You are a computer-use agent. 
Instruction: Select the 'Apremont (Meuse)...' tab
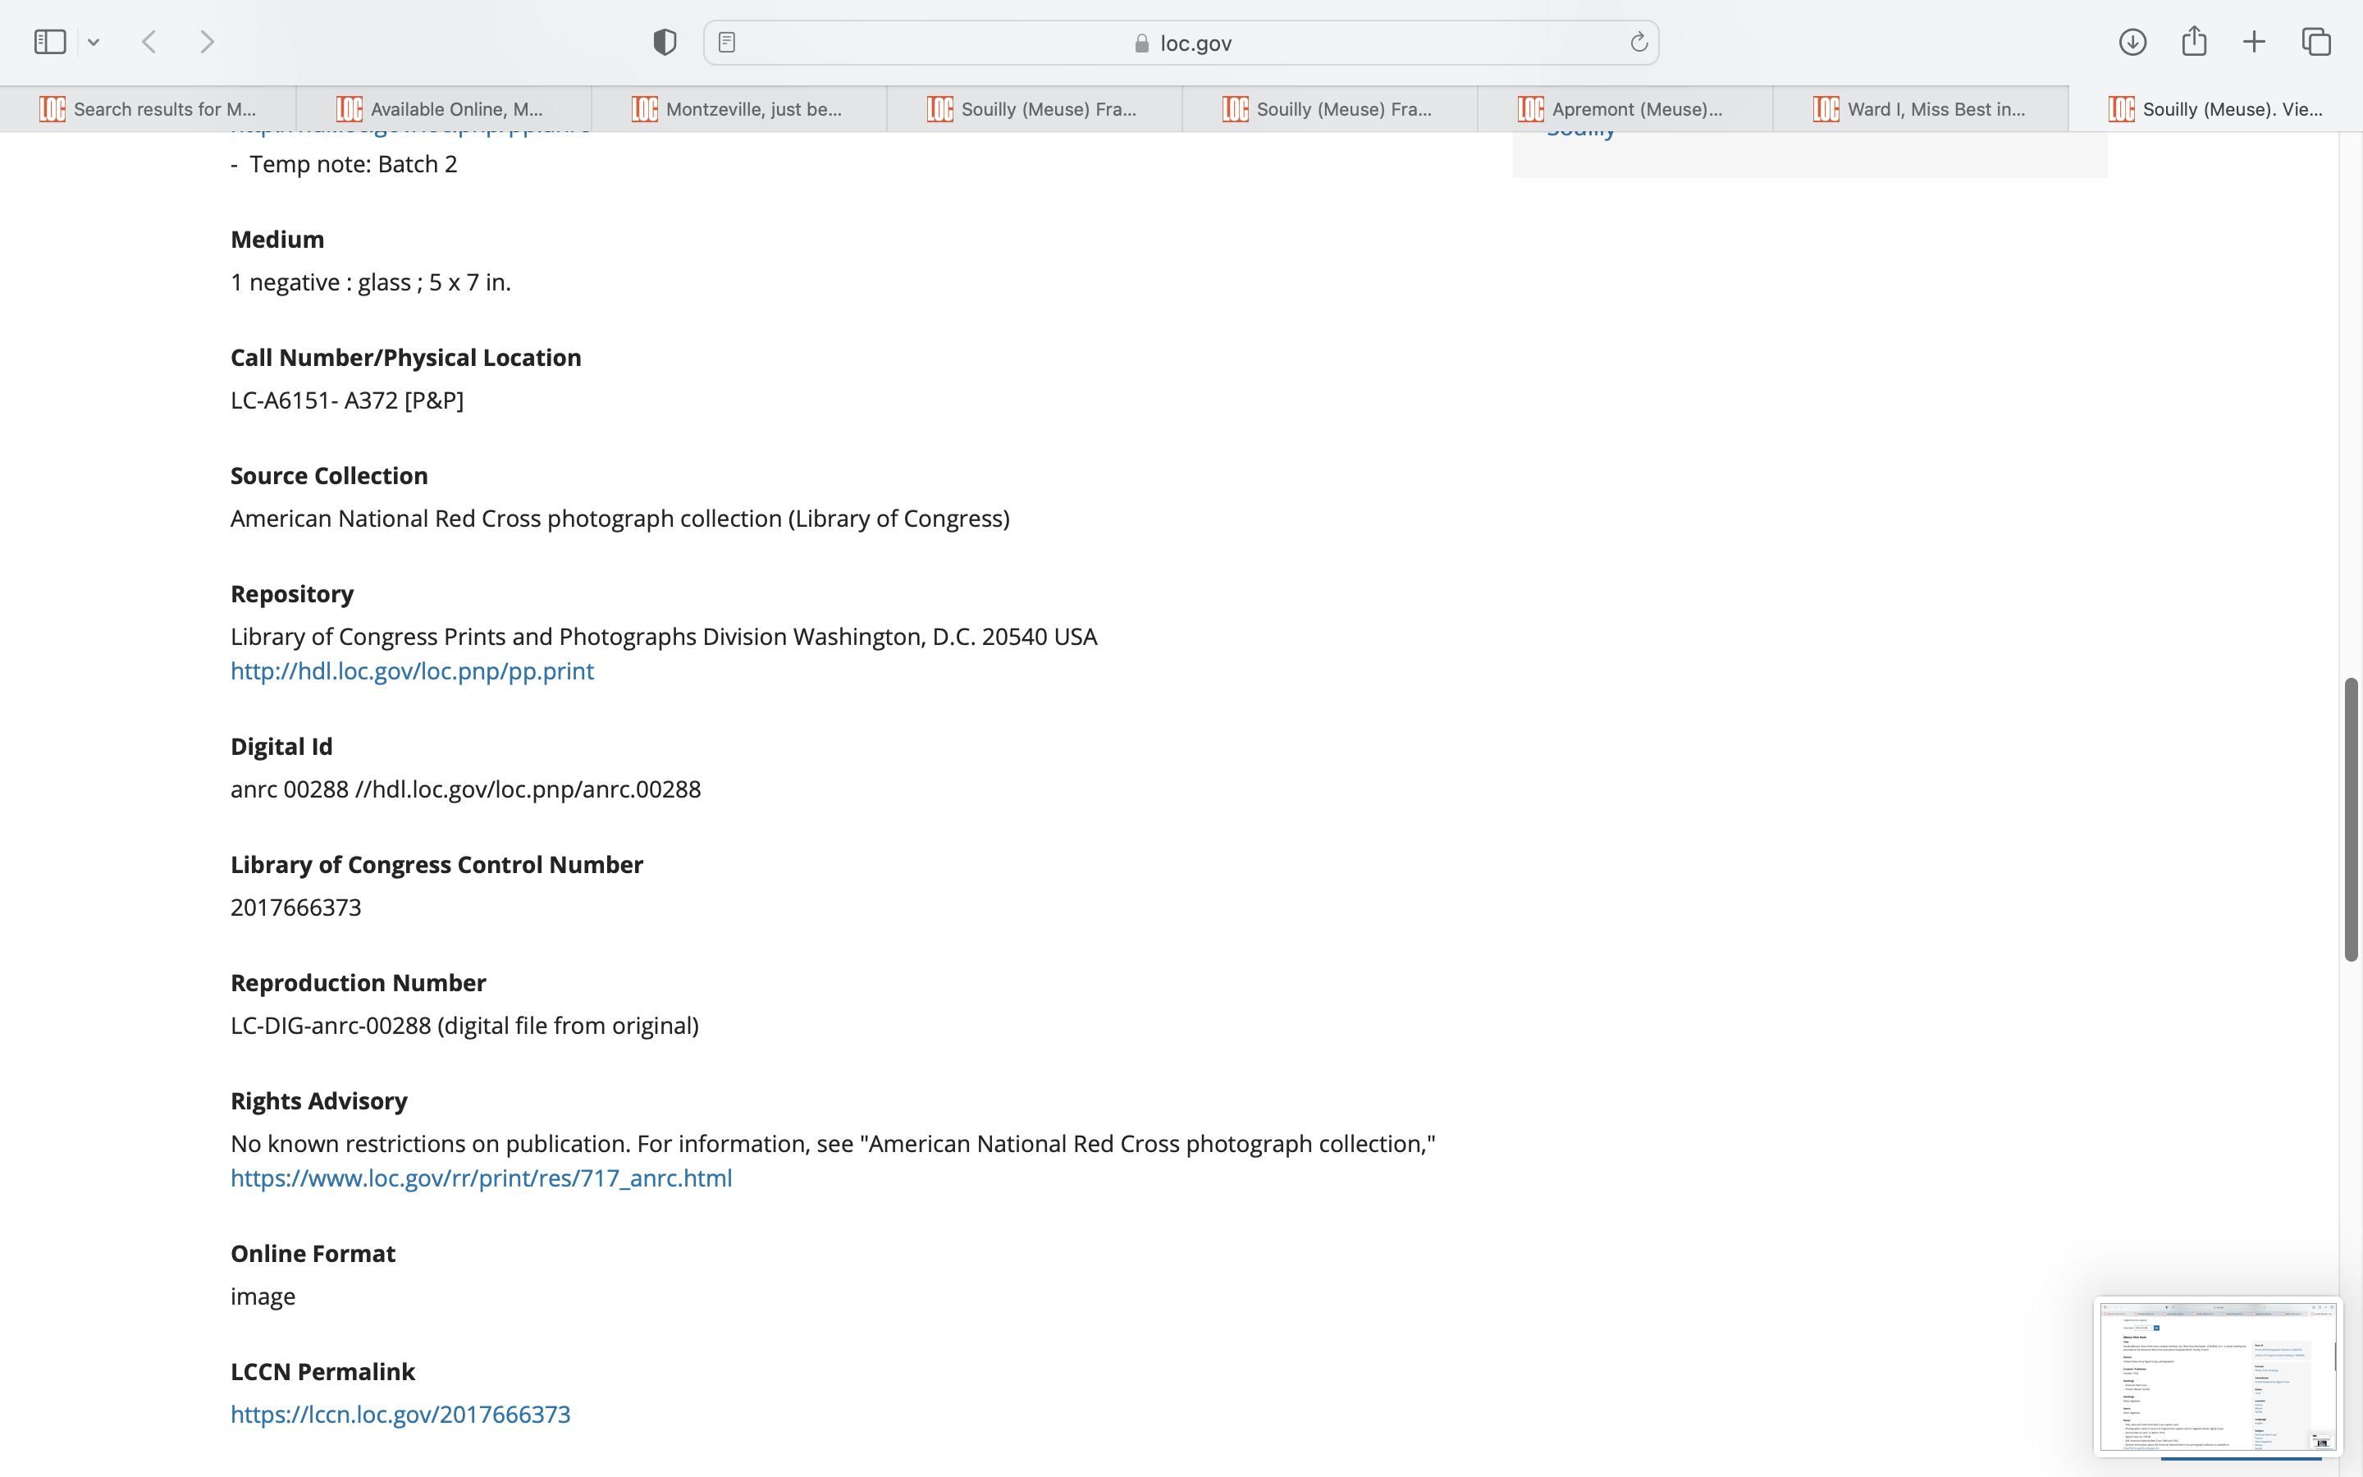(x=1625, y=108)
